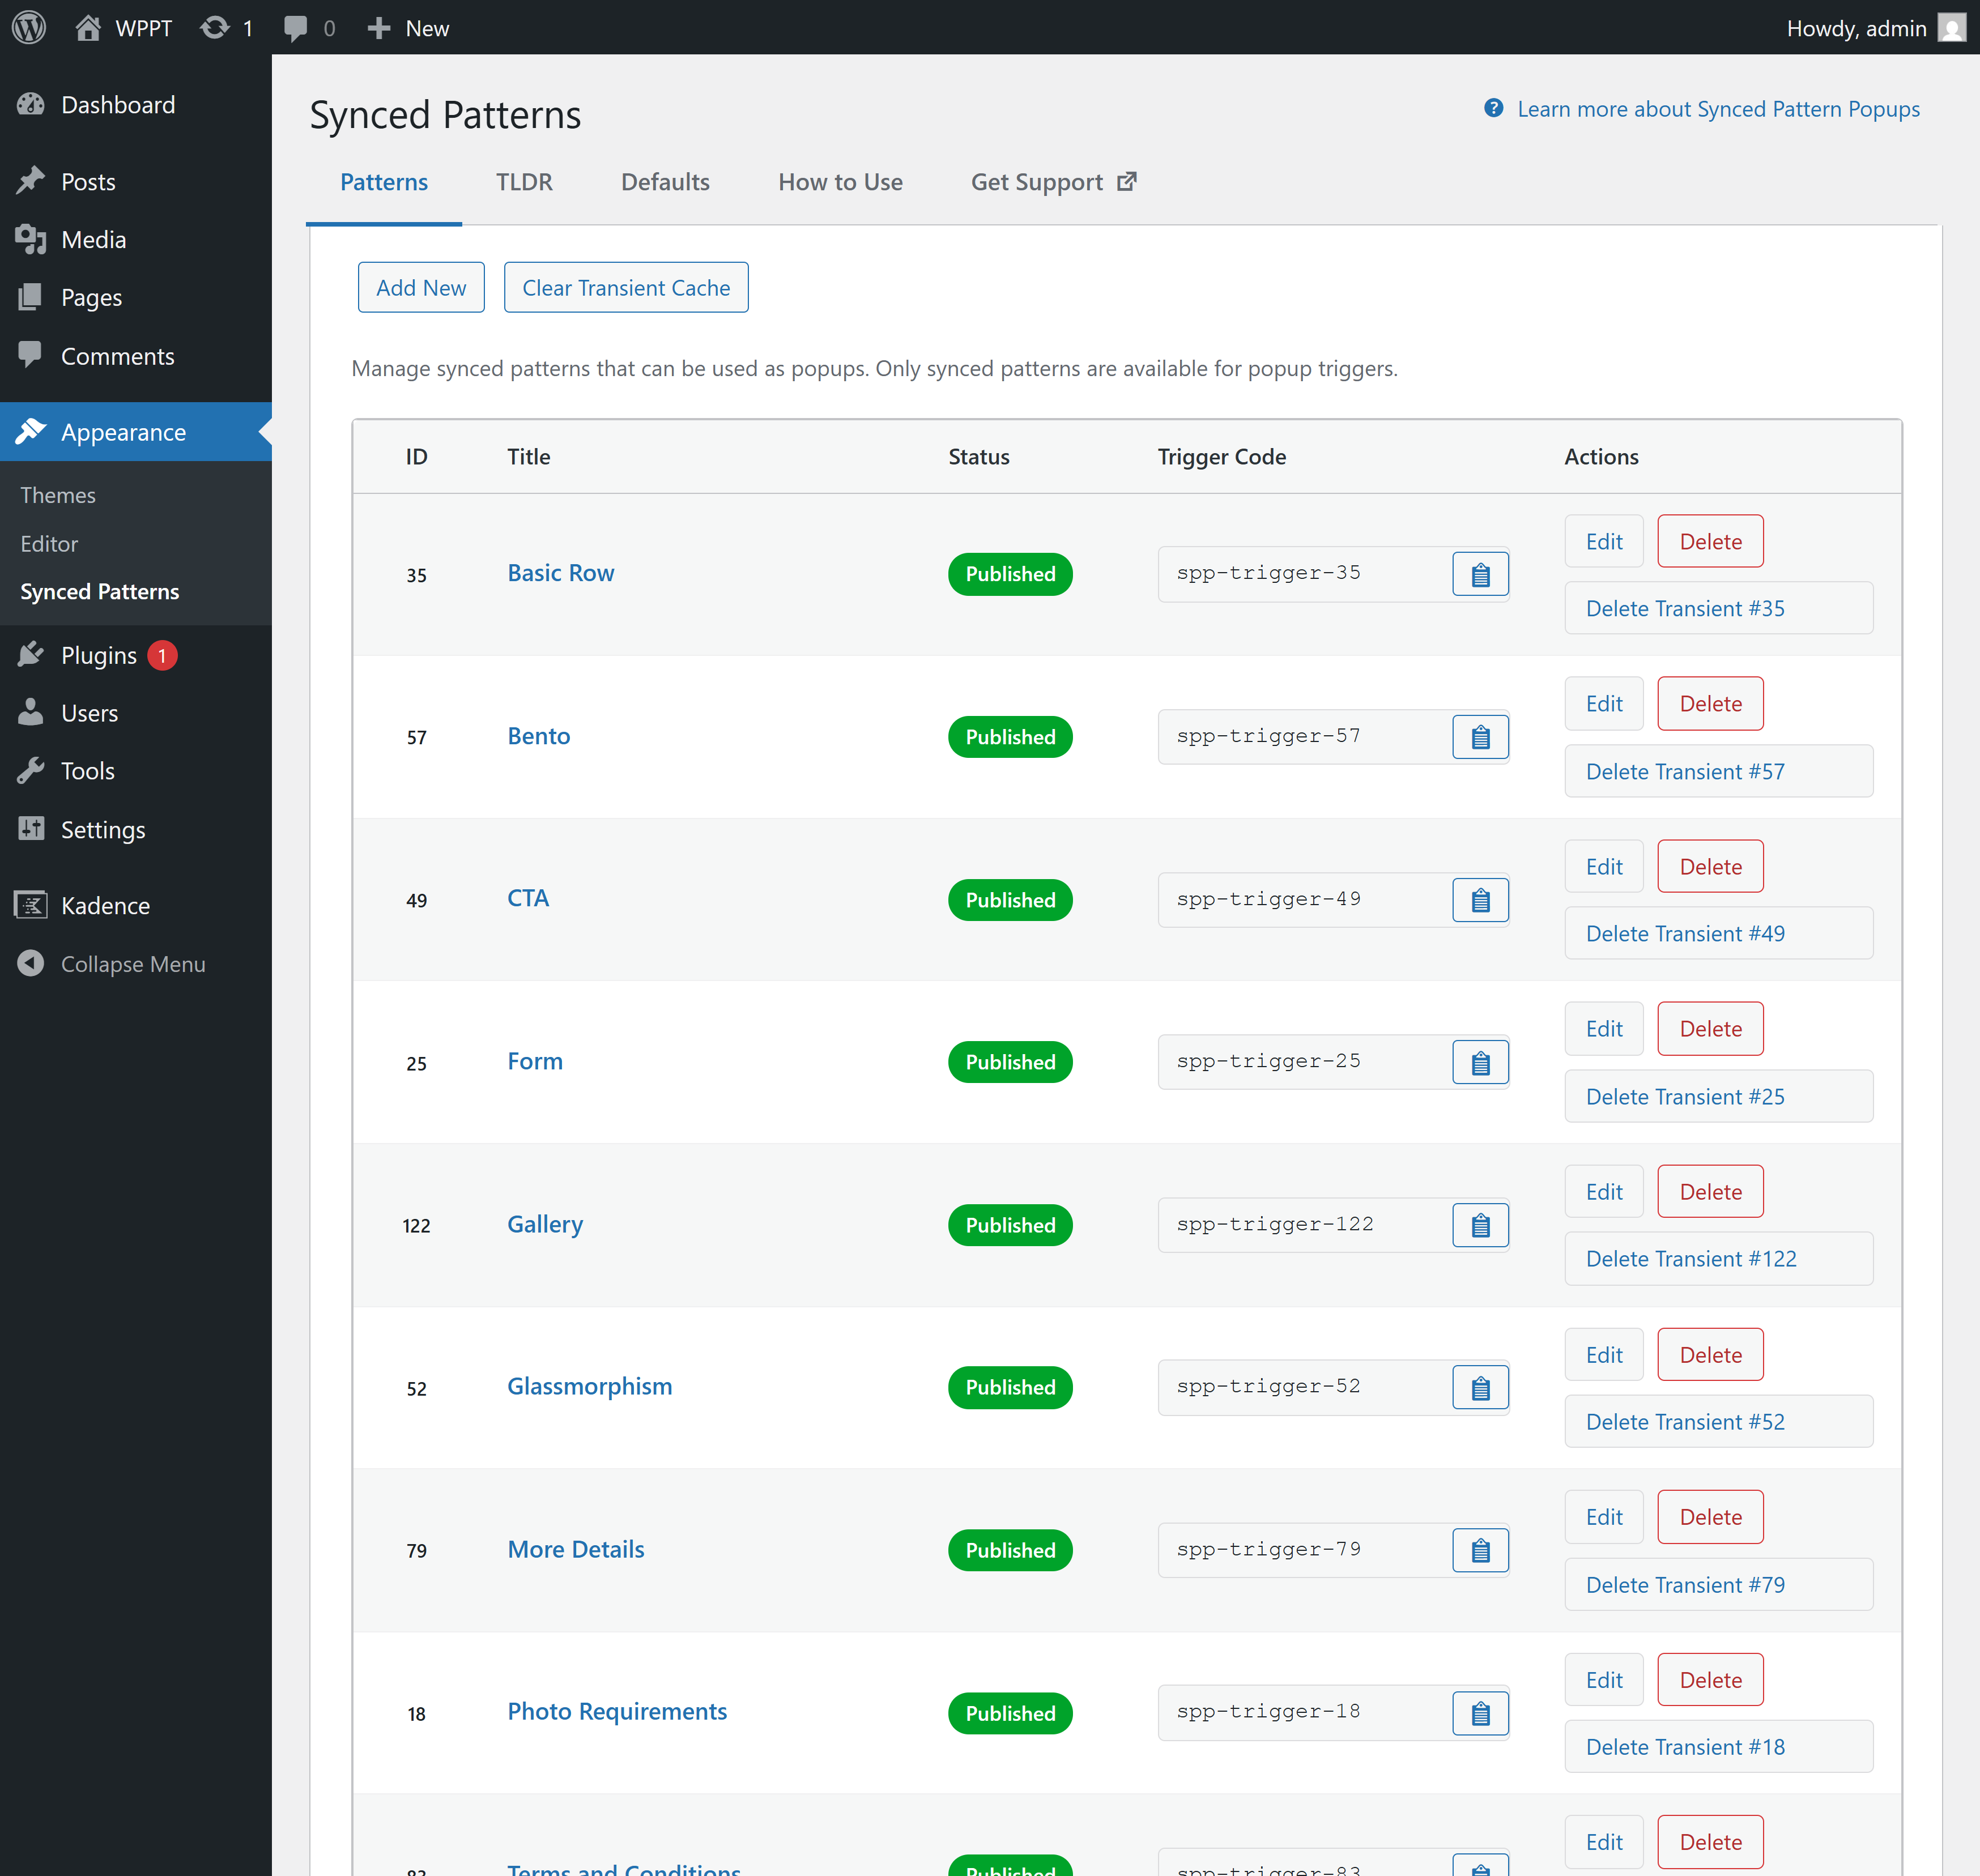
Task: Click the updates icon in admin bar
Action: 215,27
